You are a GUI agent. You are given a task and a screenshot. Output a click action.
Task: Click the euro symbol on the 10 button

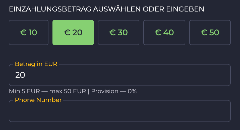pos(23,32)
